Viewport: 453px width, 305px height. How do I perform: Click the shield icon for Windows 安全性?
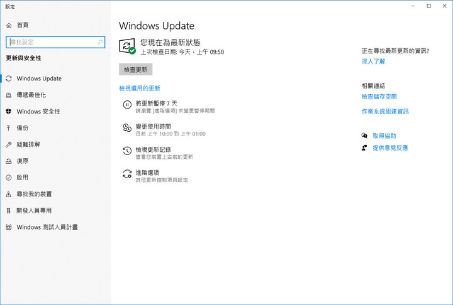click(9, 112)
